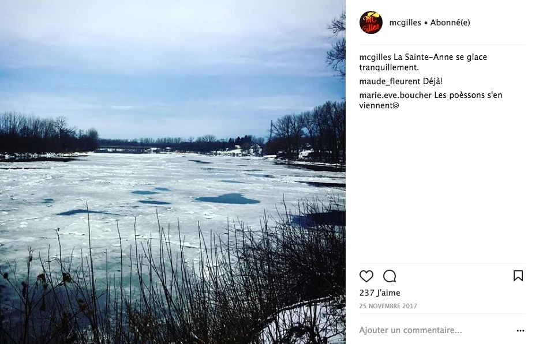Select the Déjà! comment text

pos(433,81)
